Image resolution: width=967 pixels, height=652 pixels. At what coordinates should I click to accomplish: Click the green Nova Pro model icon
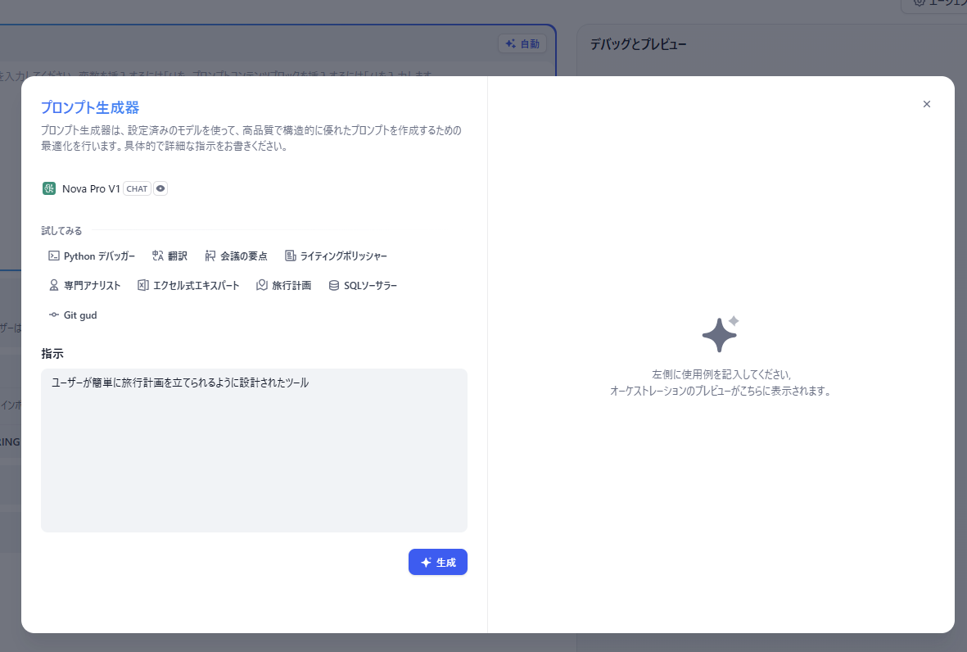pyautogui.click(x=49, y=188)
